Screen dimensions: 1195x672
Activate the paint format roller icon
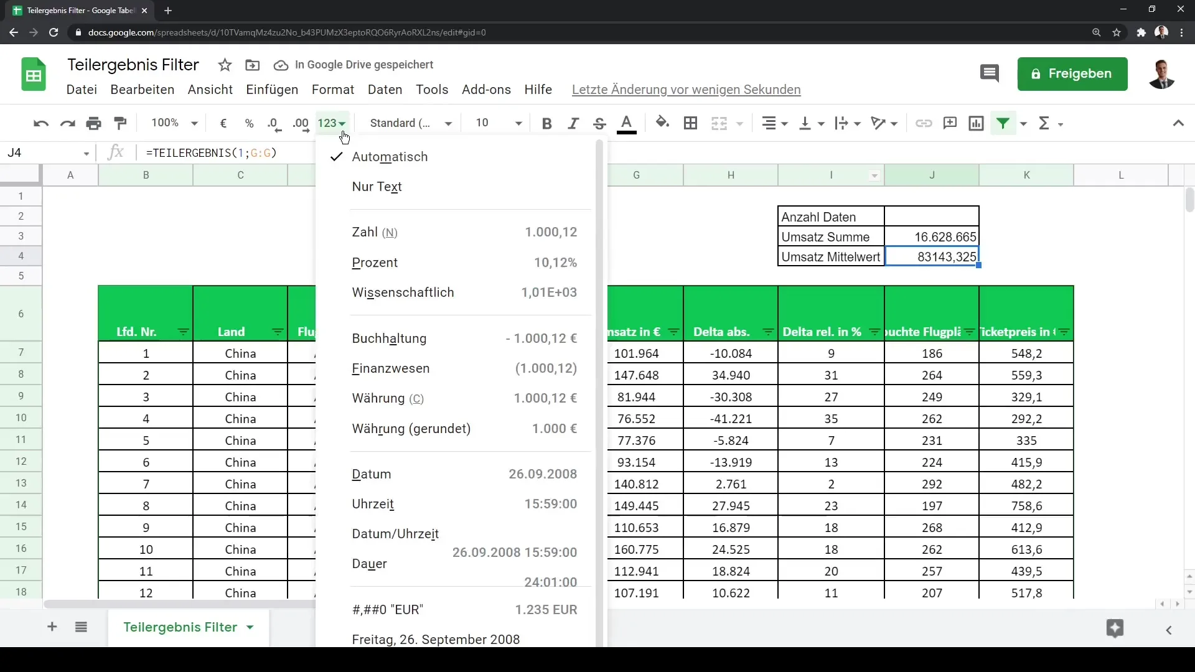[x=121, y=124]
